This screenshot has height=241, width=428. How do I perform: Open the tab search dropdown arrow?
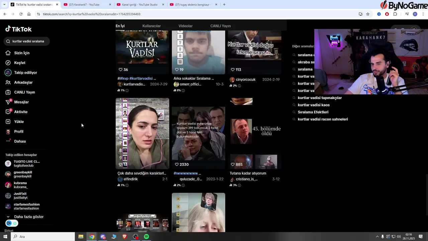(x=4, y=5)
